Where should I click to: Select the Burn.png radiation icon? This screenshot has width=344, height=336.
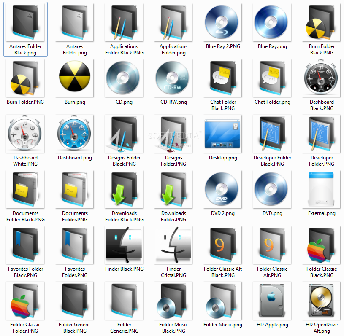click(75, 78)
